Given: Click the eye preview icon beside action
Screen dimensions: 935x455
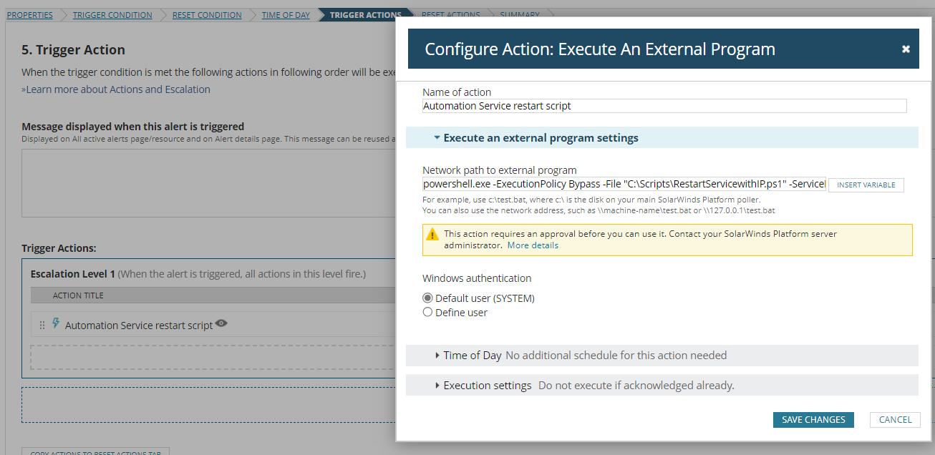Looking at the screenshot, I should tap(222, 324).
